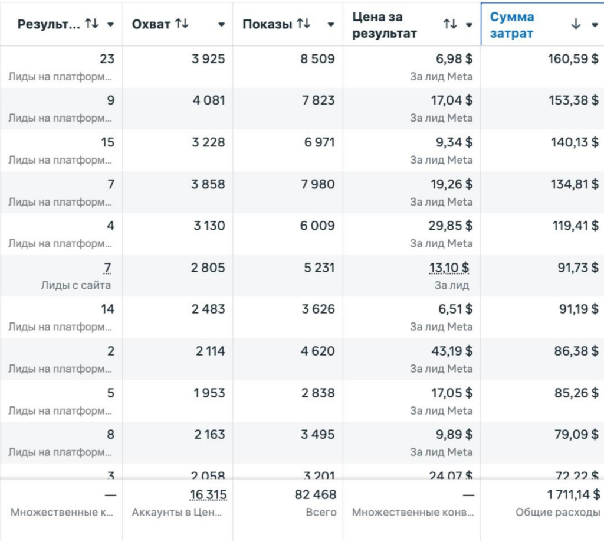Click underlined result value 7 for Лиды с сайта

pyautogui.click(x=107, y=268)
